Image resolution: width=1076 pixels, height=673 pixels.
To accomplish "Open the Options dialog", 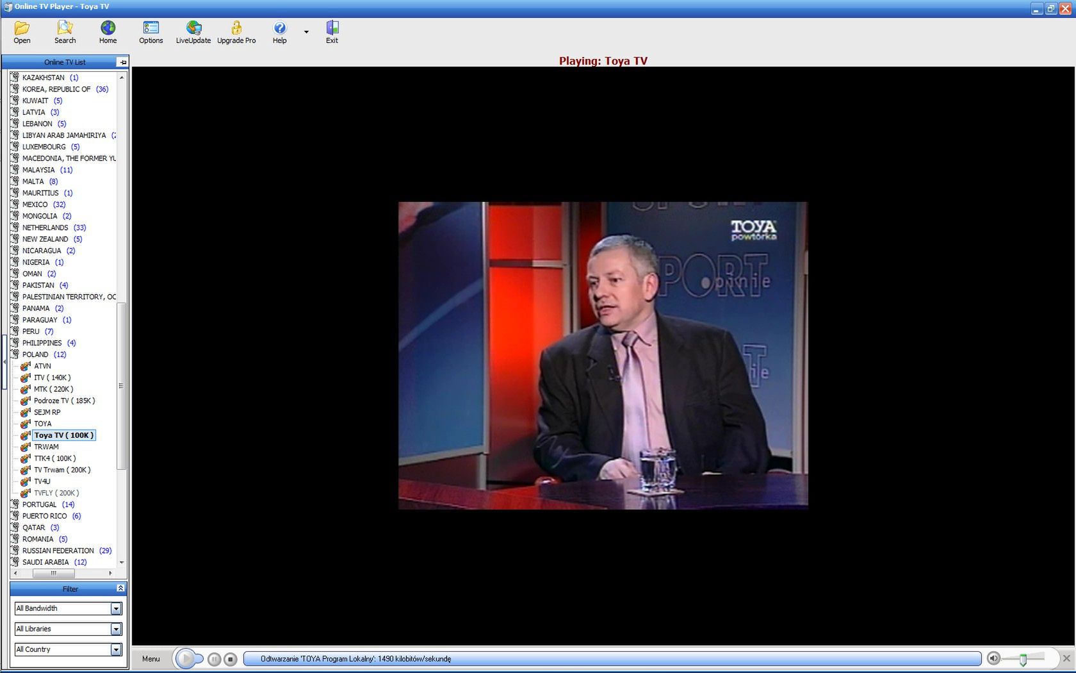I will (151, 32).
